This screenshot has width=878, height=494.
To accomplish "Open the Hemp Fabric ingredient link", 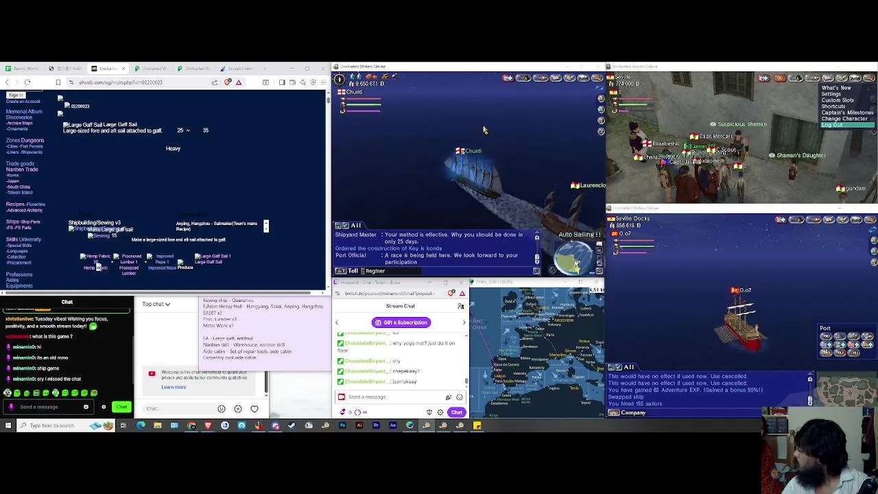I will pyautogui.click(x=94, y=268).
